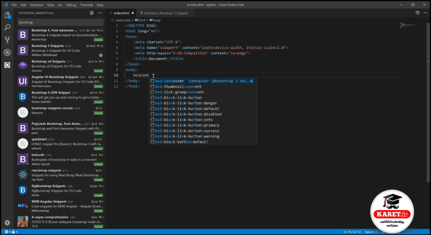Screen dimensions: 431x235
Task: Click the info icon on bs3-container suggestion
Action: pyautogui.click(x=251, y=81)
